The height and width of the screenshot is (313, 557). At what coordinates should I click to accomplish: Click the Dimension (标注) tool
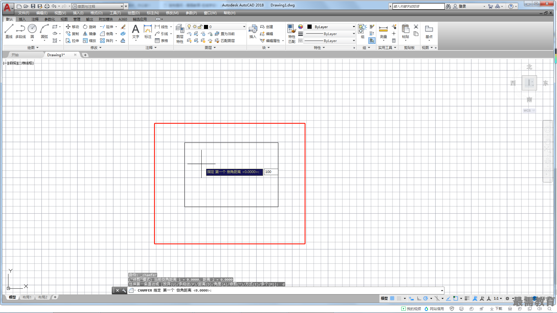(148, 31)
